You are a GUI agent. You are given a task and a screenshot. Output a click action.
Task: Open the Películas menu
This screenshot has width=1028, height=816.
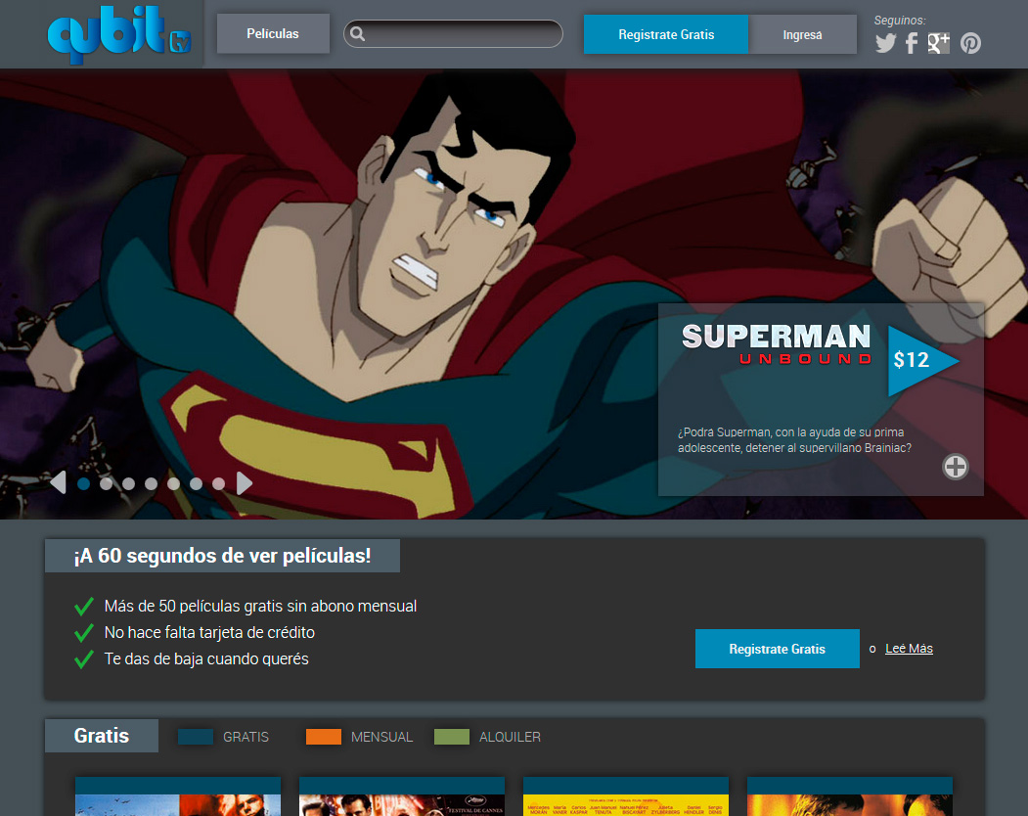(x=273, y=33)
